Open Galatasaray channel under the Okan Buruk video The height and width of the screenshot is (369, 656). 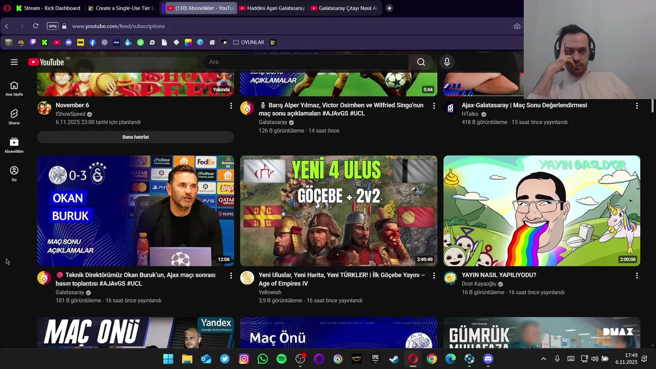70,293
